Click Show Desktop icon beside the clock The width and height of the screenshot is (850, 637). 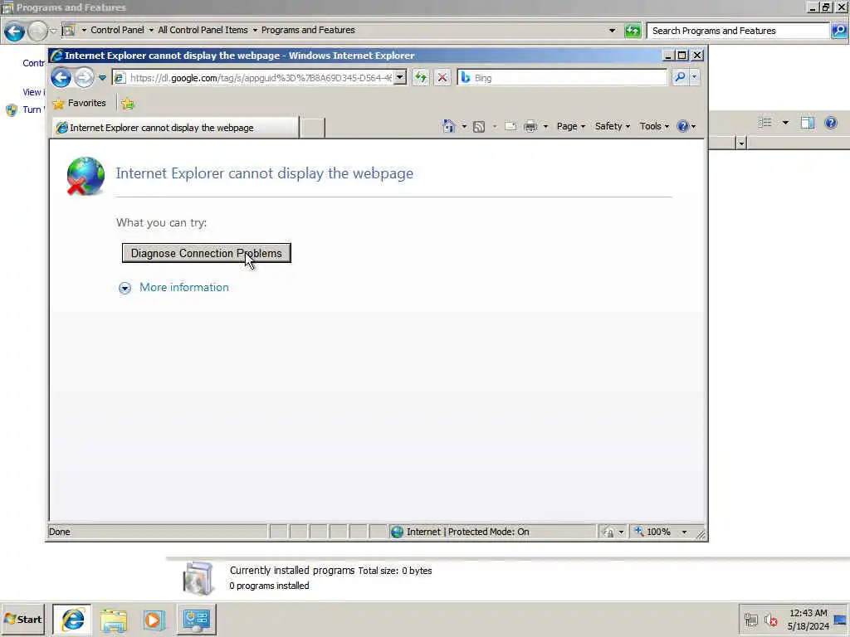click(x=840, y=620)
